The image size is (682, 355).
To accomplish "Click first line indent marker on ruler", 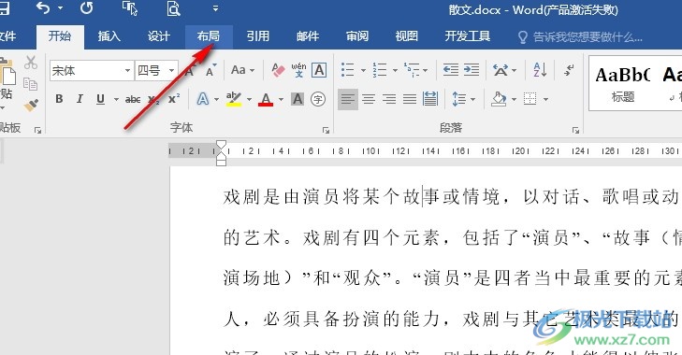I will 221,145.
